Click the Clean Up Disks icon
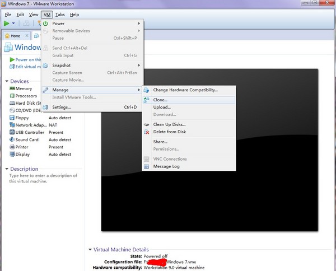Image resolution: width=336 pixels, height=271 pixels. coord(147,124)
